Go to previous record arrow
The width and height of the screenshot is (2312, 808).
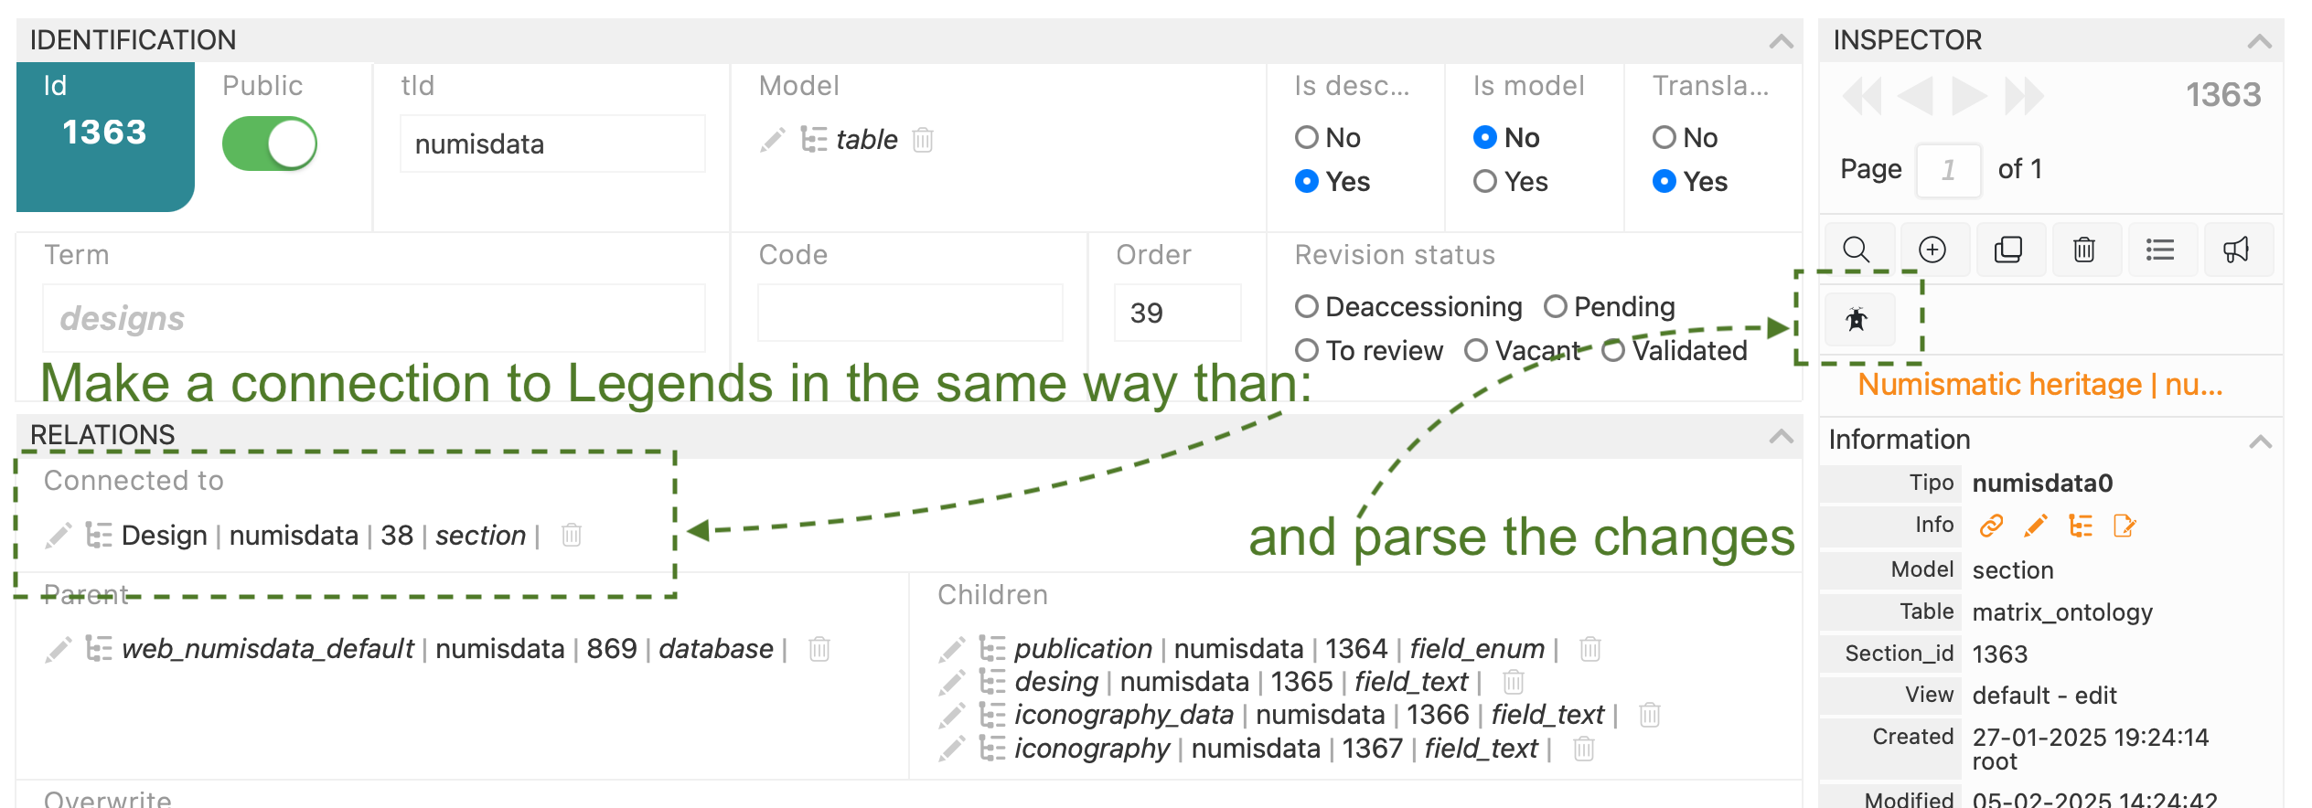pyautogui.click(x=1916, y=96)
